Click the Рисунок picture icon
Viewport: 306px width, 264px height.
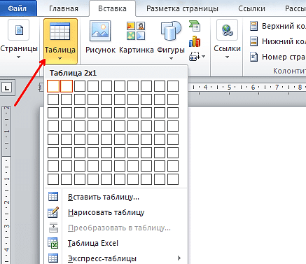coord(100,31)
